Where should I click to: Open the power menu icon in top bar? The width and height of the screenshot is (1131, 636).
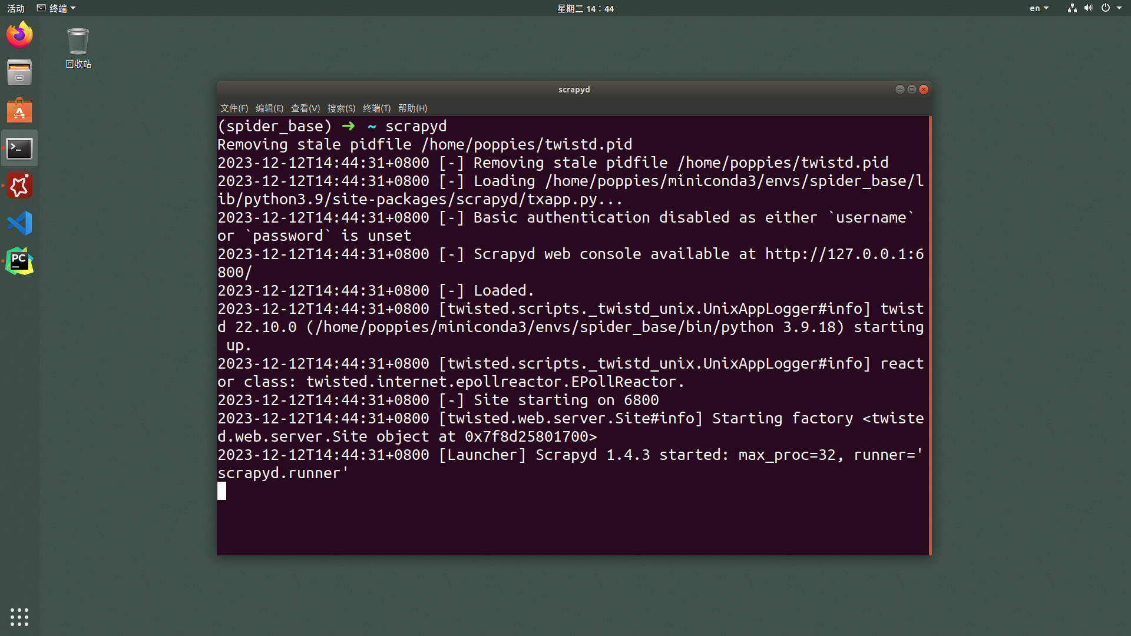click(x=1106, y=8)
